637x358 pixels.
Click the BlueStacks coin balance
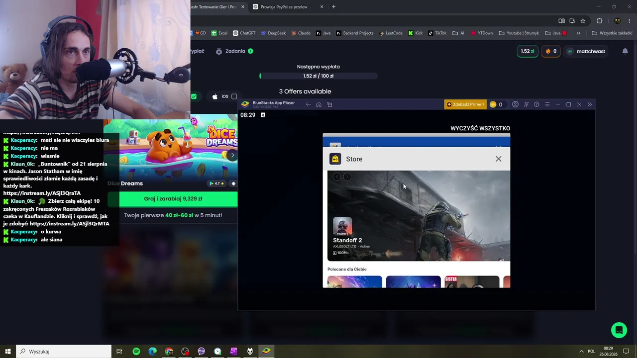click(496, 104)
